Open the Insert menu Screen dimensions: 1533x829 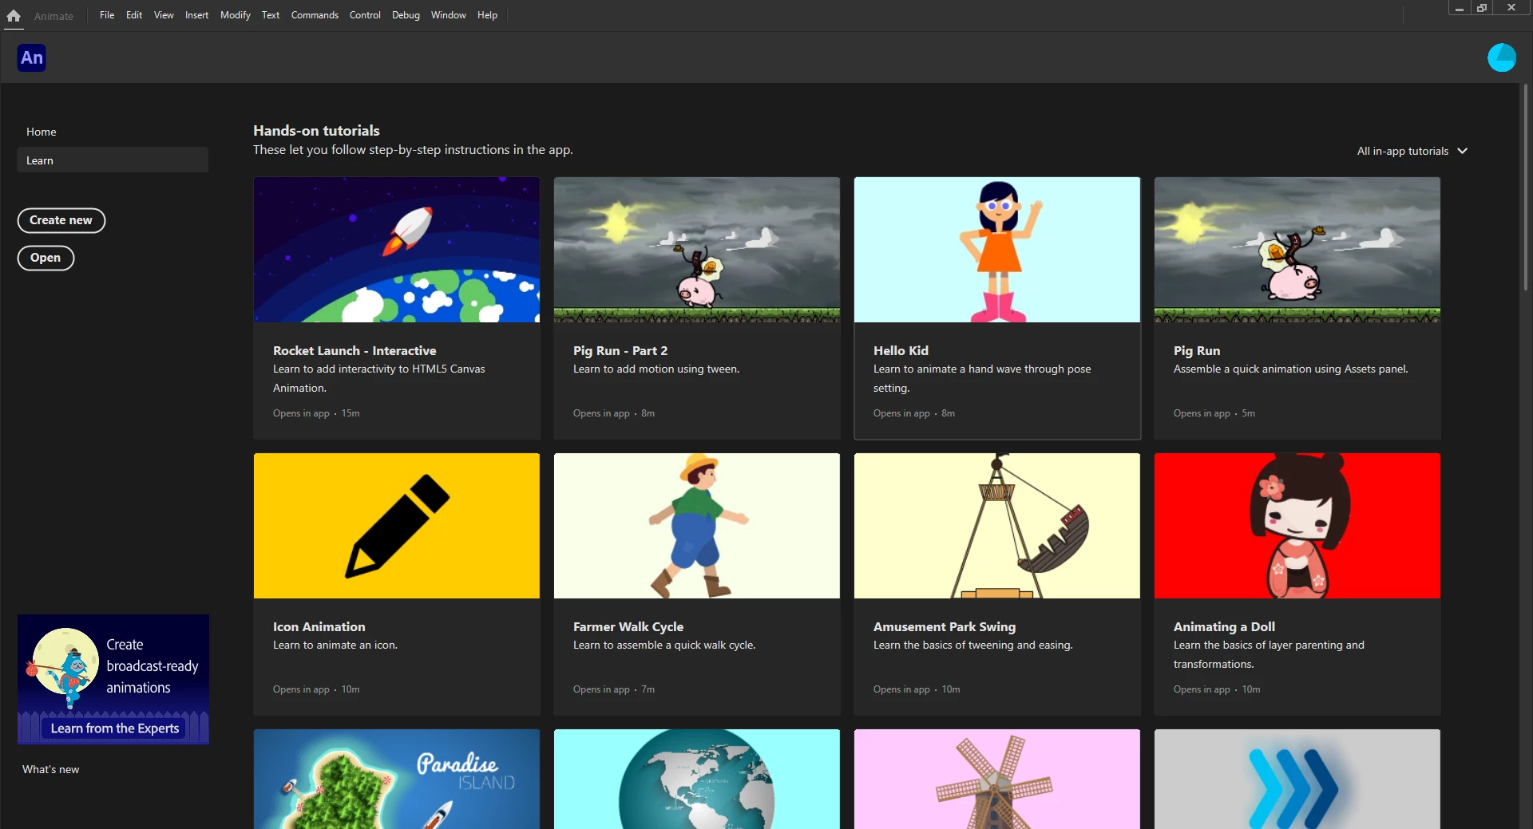[196, 15]
